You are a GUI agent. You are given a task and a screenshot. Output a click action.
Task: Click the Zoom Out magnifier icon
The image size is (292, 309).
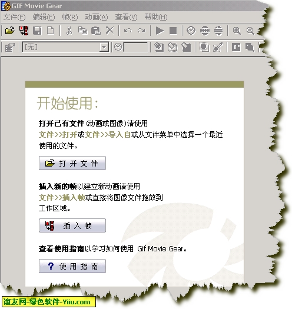coord(250,31)
